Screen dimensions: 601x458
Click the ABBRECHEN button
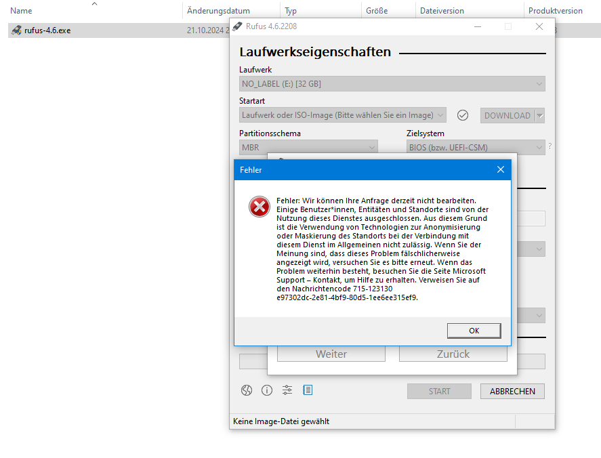point(512,391)
